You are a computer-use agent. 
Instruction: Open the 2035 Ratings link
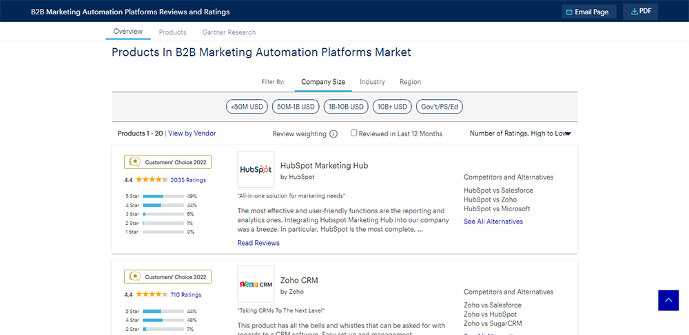click(188, 180)
